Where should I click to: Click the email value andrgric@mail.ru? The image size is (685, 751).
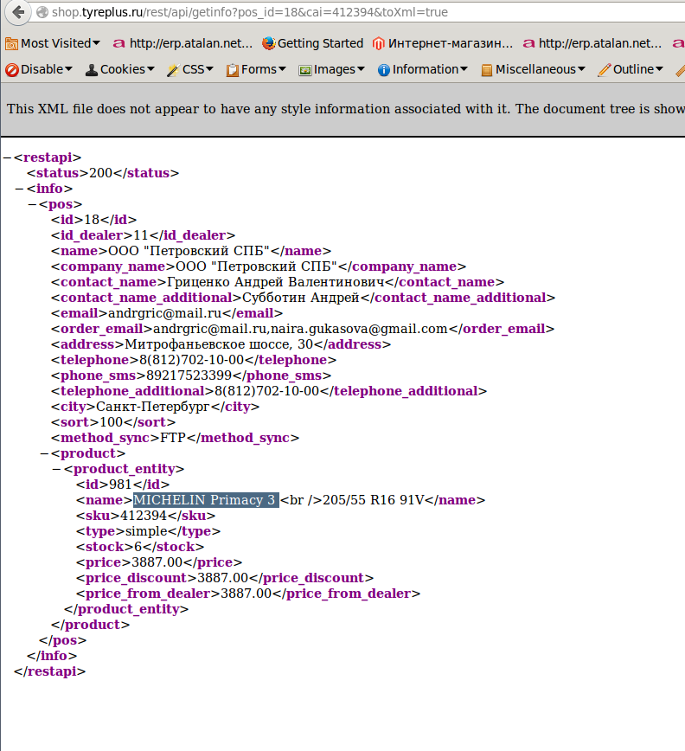165,313
